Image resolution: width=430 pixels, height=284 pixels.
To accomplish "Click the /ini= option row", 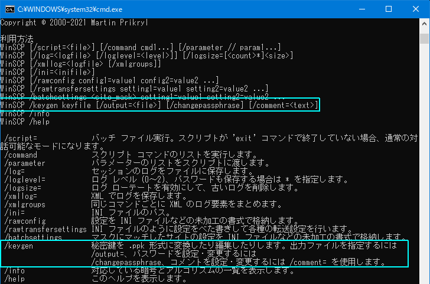I will 87,213.
